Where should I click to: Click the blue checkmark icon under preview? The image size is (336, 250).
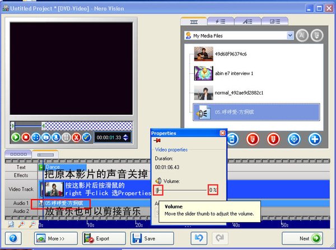point(86,137)
